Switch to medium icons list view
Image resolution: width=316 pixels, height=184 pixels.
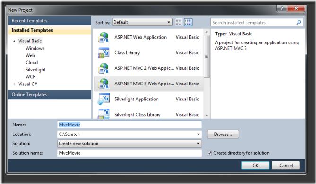coord(188,22)
